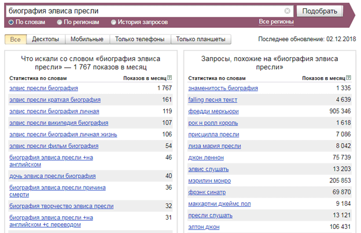Open 'джон леннон' link

pyautogui.click(x=206, y=158)
